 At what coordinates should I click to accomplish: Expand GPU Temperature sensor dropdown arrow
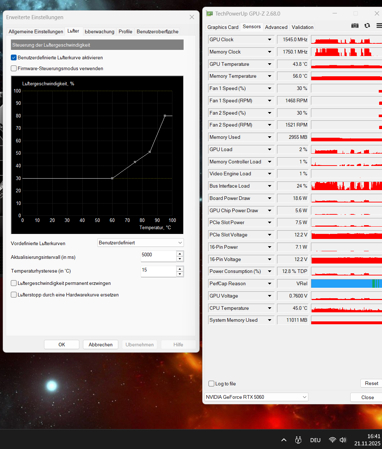[269, 64]
